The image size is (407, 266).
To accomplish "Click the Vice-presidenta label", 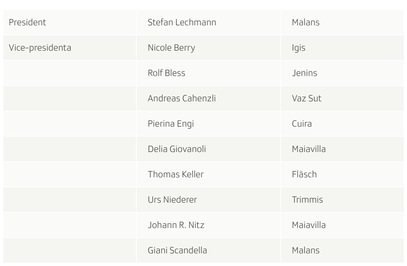I will pyautogui.click(x=40, y=48).
